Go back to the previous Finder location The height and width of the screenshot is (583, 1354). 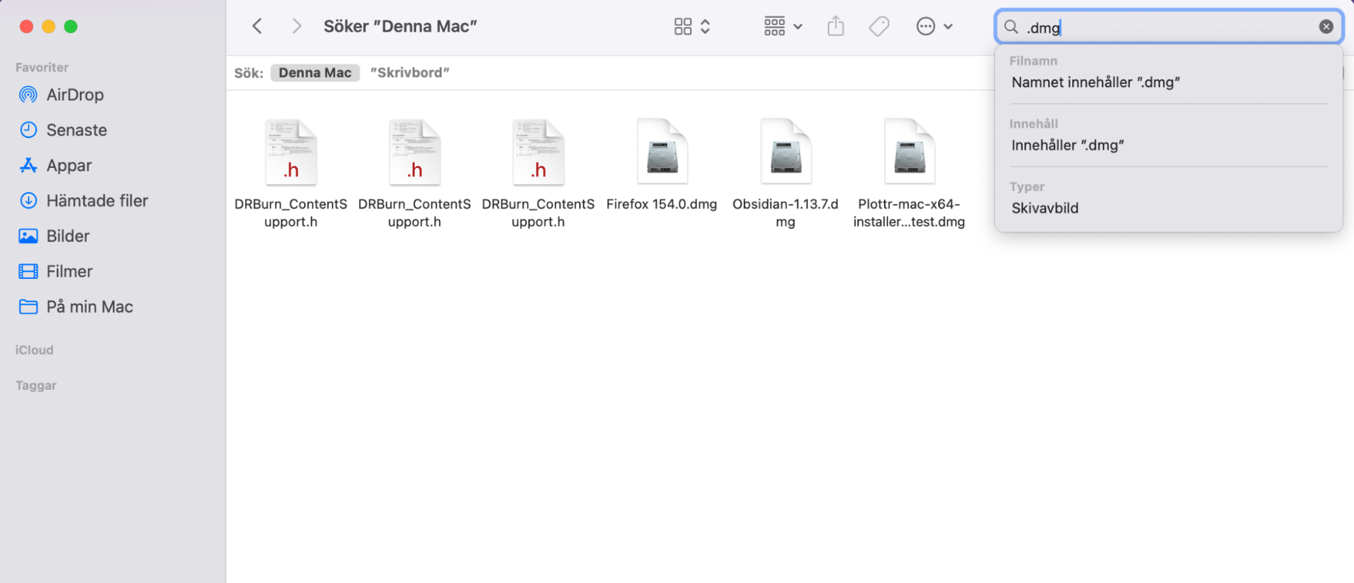[x=257, y=26]
